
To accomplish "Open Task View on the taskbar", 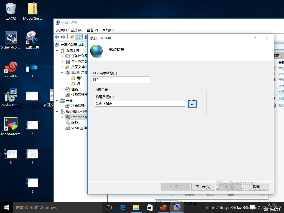I will point(109,207).
